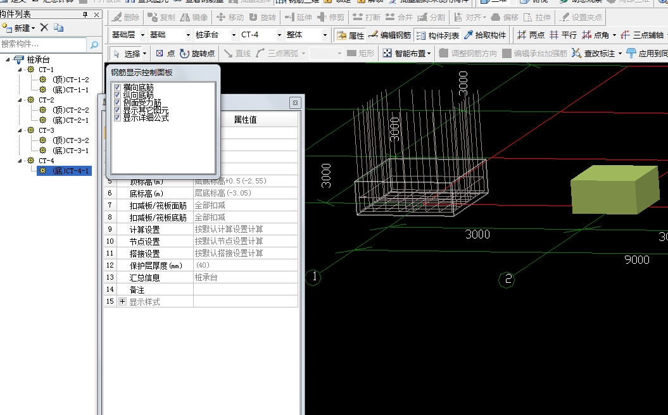Open the 新建 dropdown arrow
668x415 pixels.
pos(33,28)
